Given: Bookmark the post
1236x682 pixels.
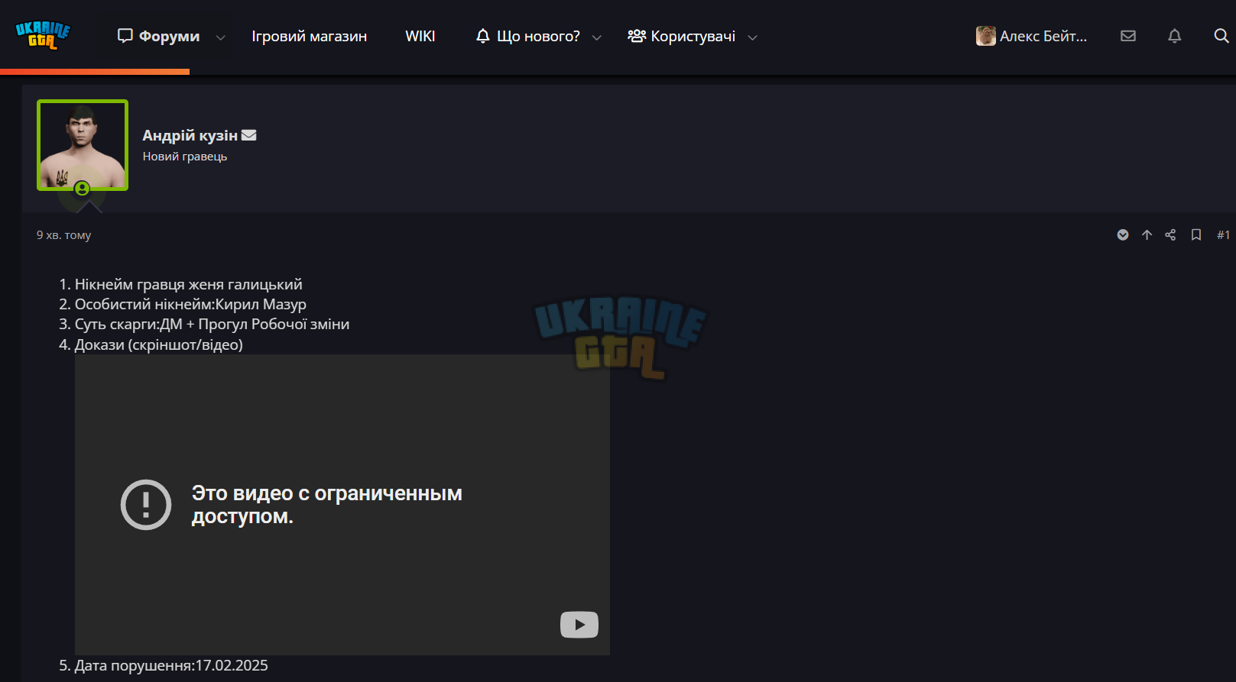Looking at the screenshot, I should click(x=1196, y=234).
